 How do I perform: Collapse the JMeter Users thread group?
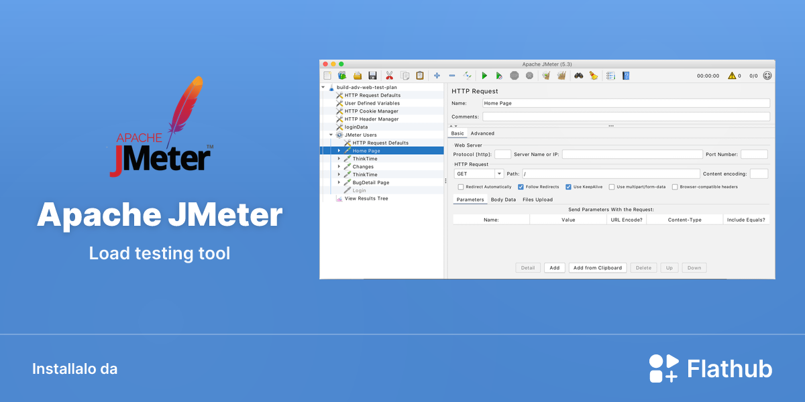coord(331,135)
